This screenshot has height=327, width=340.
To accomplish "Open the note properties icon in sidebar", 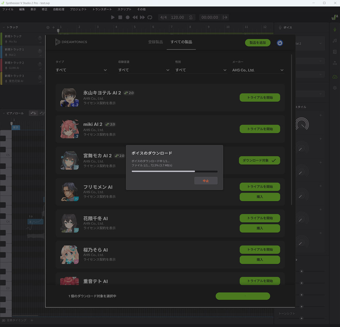I will click(335, 40).
